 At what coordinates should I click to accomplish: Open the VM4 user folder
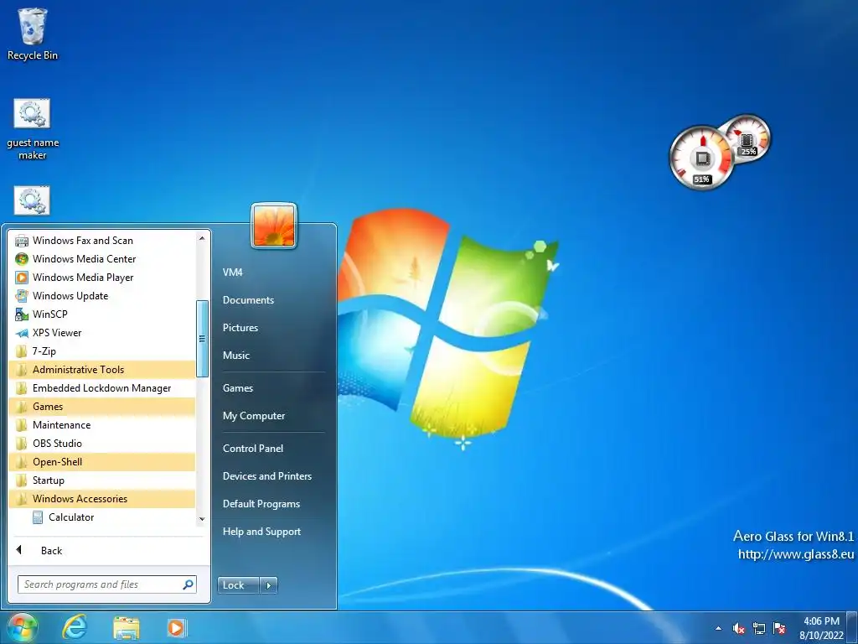[x=232, y=273]
